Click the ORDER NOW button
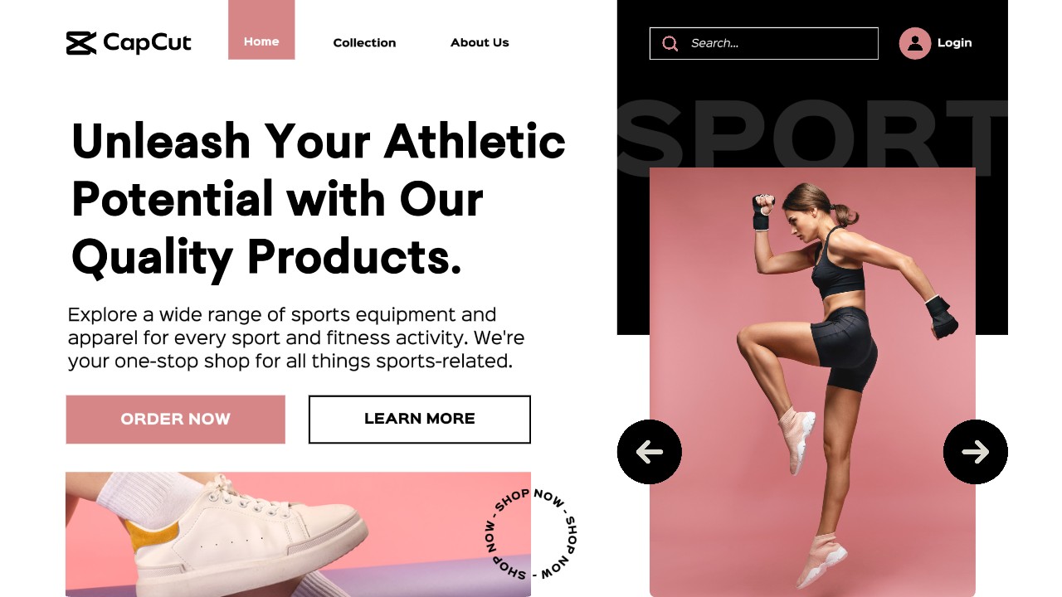The image size is (1062, 597). click(176, 420)
